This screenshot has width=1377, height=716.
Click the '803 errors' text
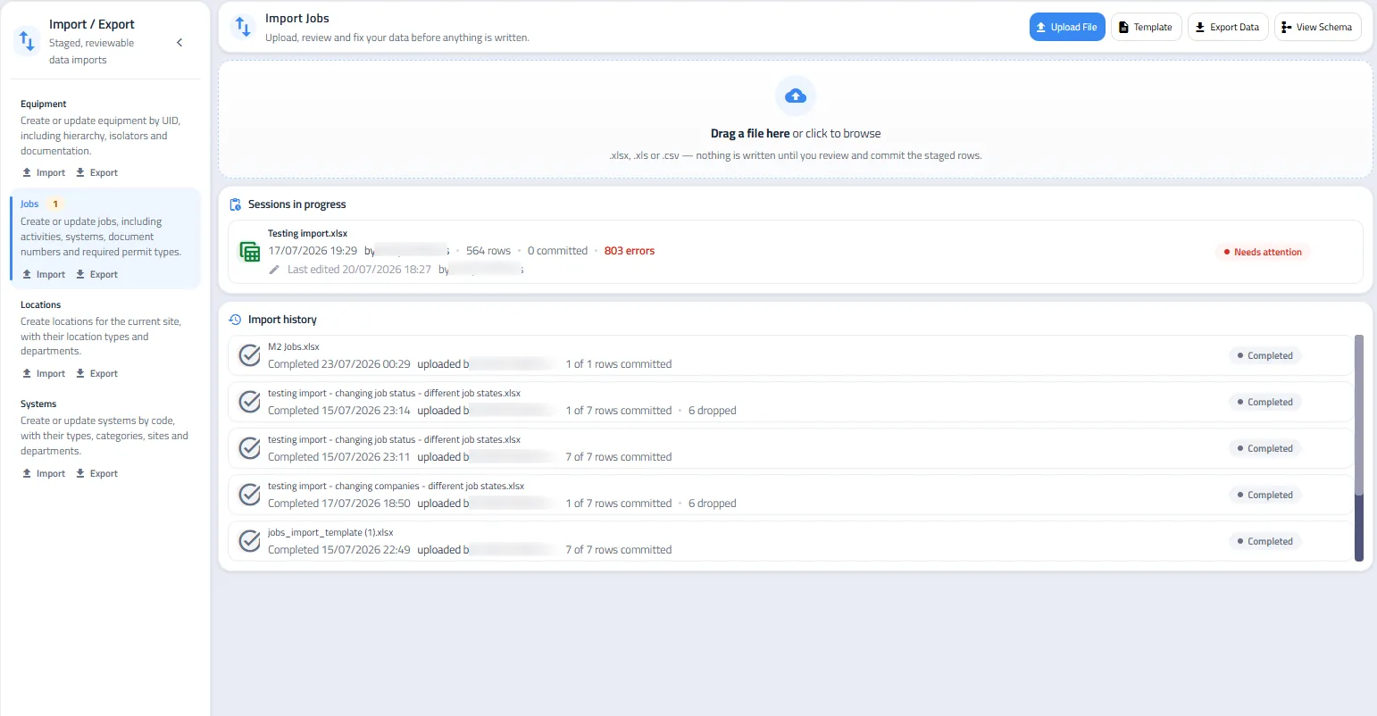tap(630, 251)
